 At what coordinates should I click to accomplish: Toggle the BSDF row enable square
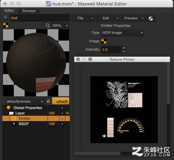click(x=62, y=124)
